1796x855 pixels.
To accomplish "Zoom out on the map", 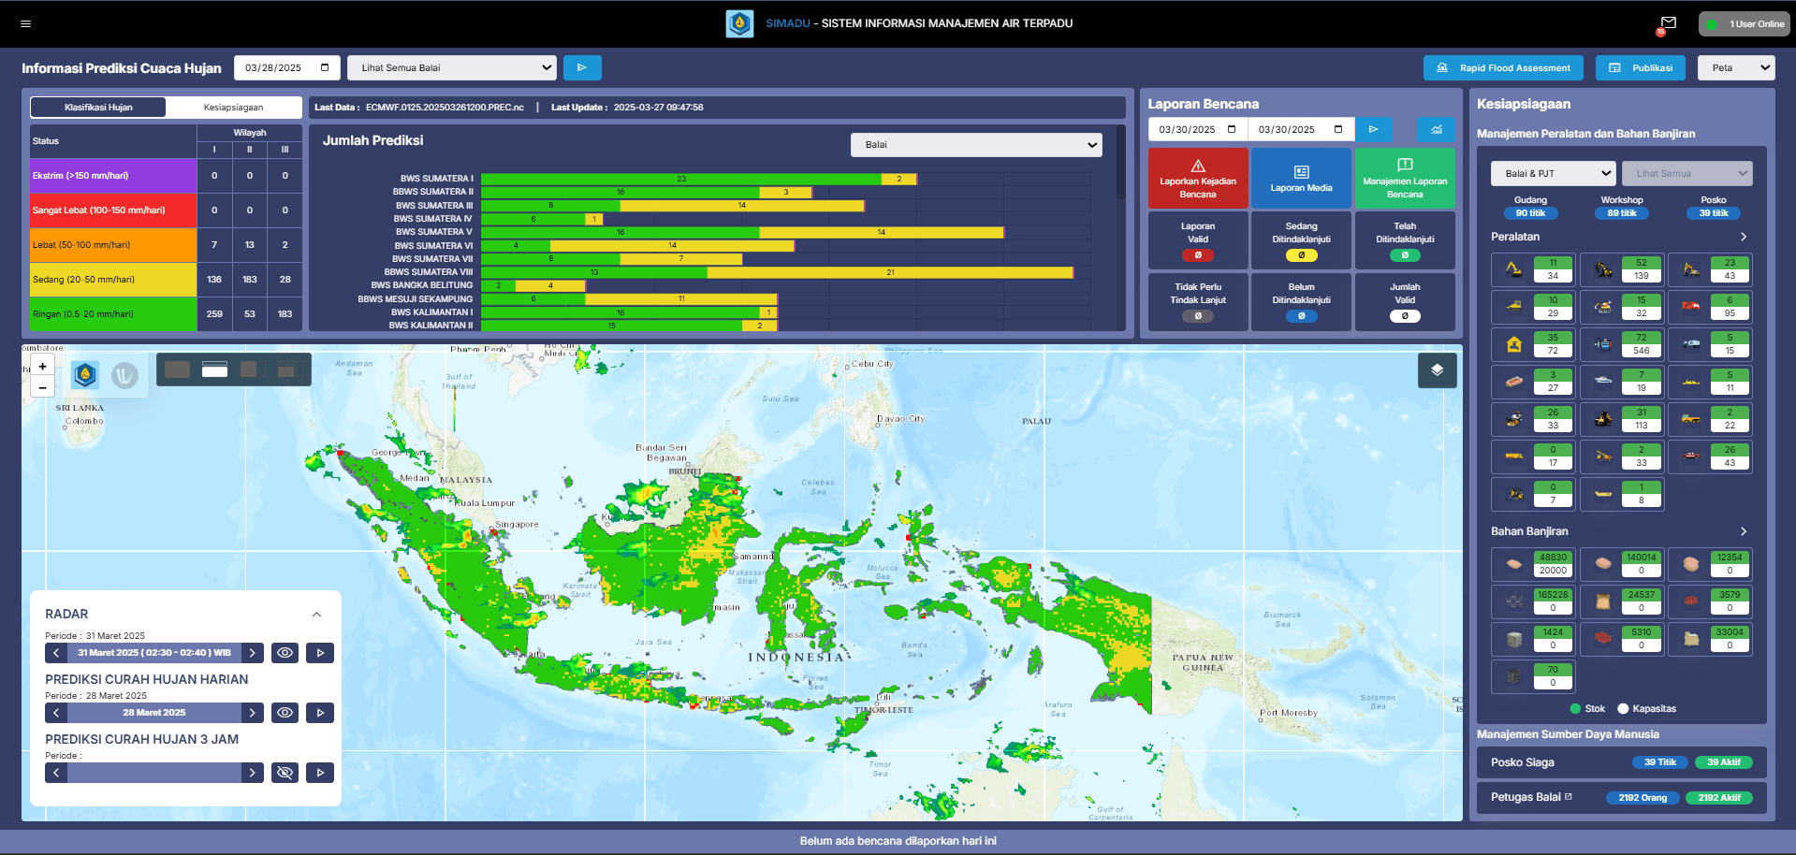I will point(42,387).
